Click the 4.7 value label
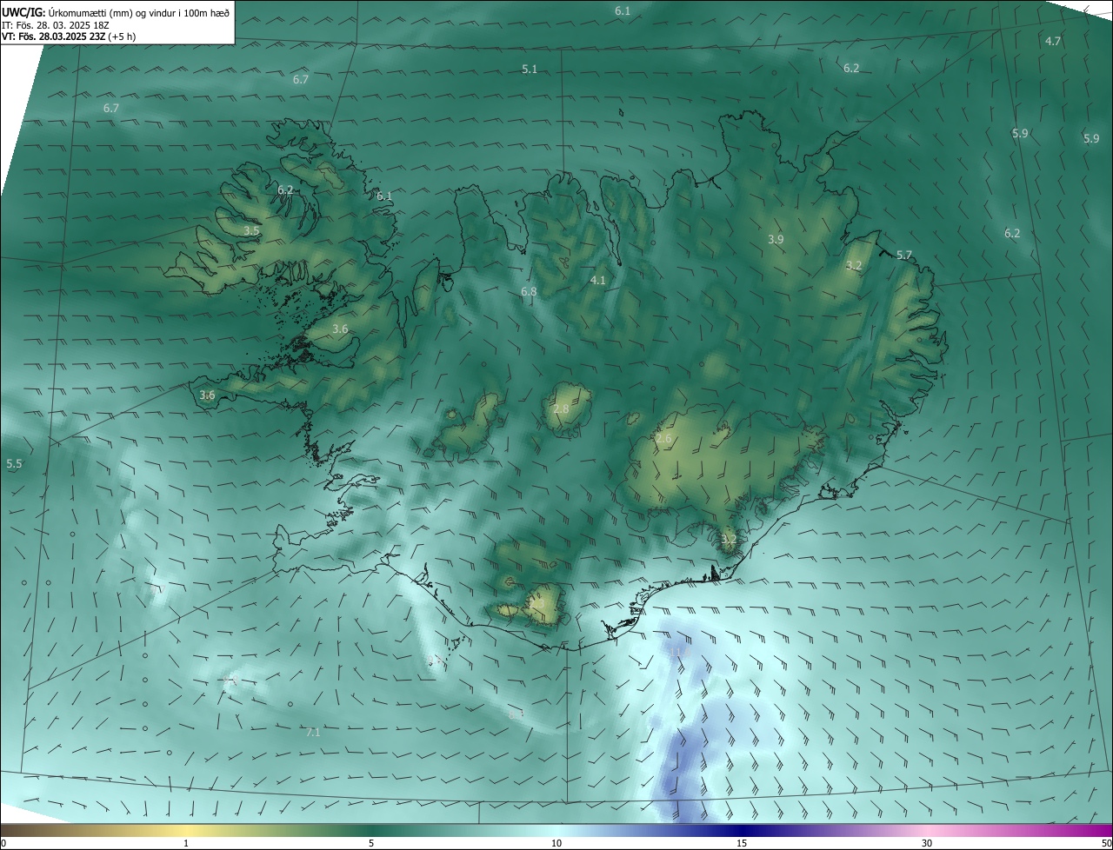 pyautogui.click(x=1053, y=41)
